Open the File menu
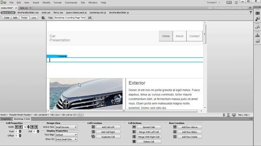The image size is (261, 146). (x=11, y=3)
